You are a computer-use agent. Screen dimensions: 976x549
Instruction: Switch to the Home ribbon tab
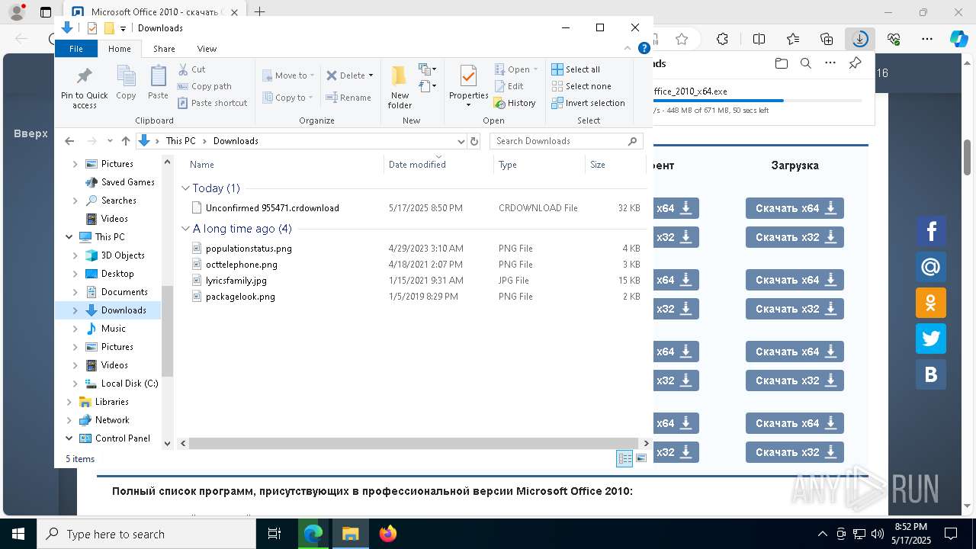pyautogui.click(x=119, y=49)
